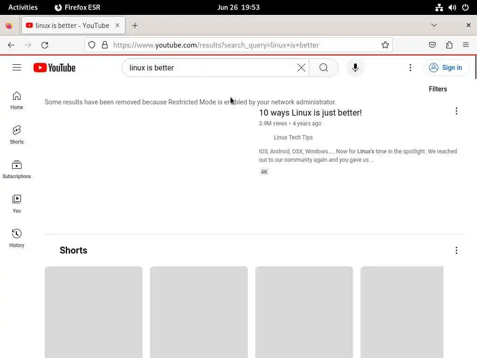Open the clock calendar at Jun 26 19:53
The image size is (477, 358).
pos(238,7)
